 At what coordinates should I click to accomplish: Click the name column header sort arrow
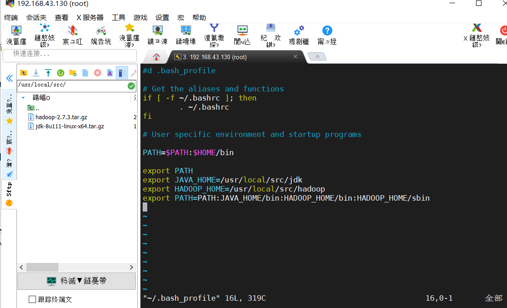23,97
